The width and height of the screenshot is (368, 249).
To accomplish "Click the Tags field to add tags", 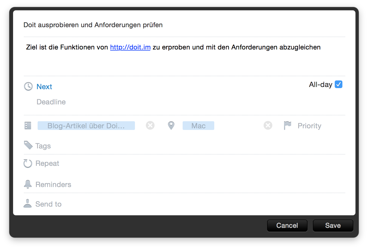I will tap(43, 146).
